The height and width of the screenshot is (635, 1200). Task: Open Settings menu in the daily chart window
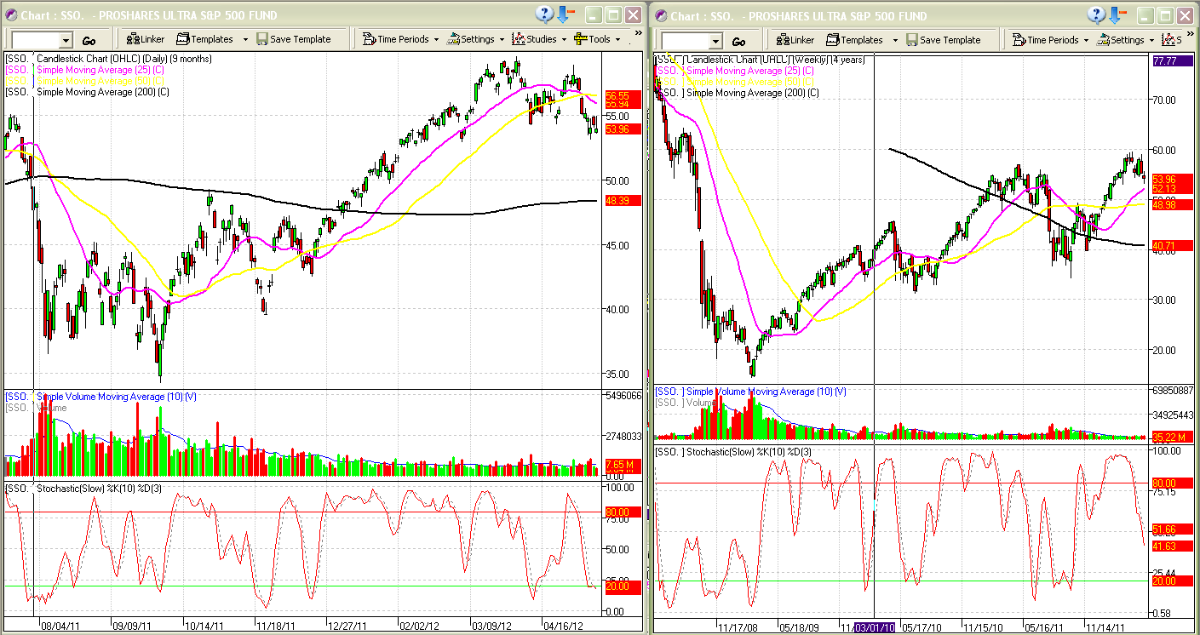pos(471,39)
